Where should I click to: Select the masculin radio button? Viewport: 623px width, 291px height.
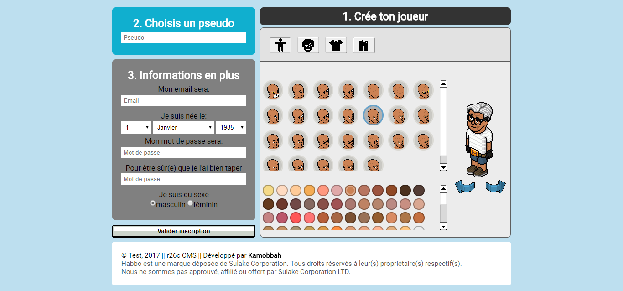point(153,203)
